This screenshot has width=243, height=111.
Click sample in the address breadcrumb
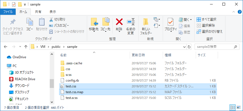[72, 47]
